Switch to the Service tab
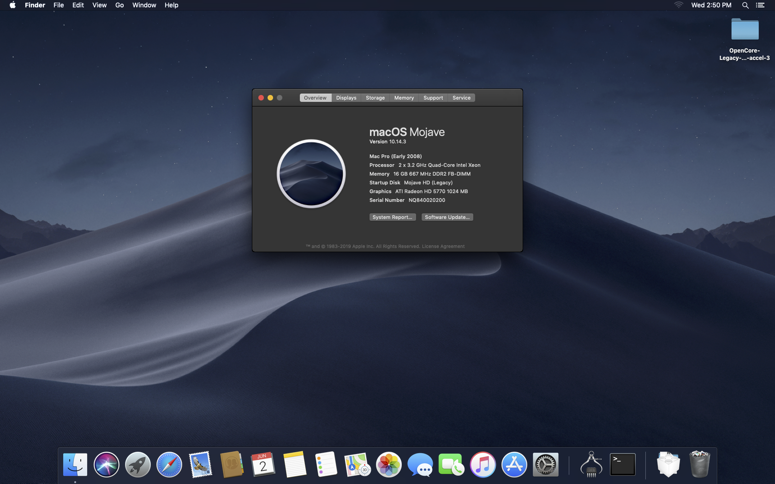 coord(461,98)
